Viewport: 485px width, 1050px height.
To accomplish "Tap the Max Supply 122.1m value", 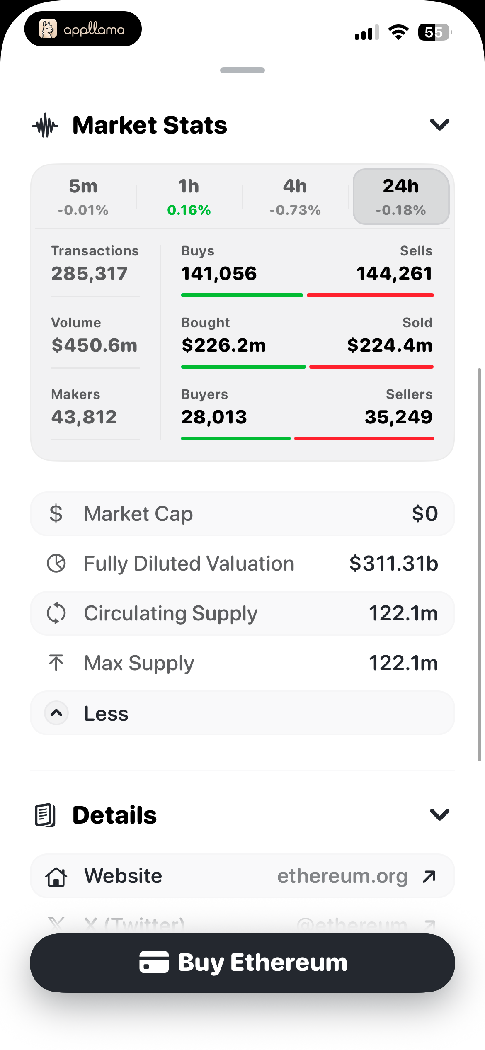I will click(x=403, y=663).
